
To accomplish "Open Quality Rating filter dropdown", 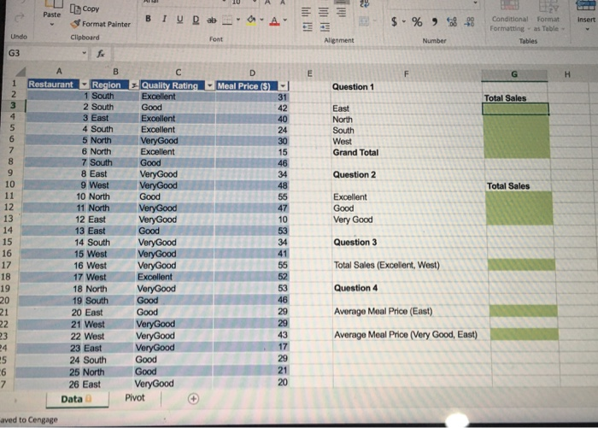I will coord(209,85).
